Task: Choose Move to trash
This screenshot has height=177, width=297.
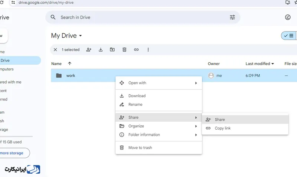Action: [x=159, y=148]
